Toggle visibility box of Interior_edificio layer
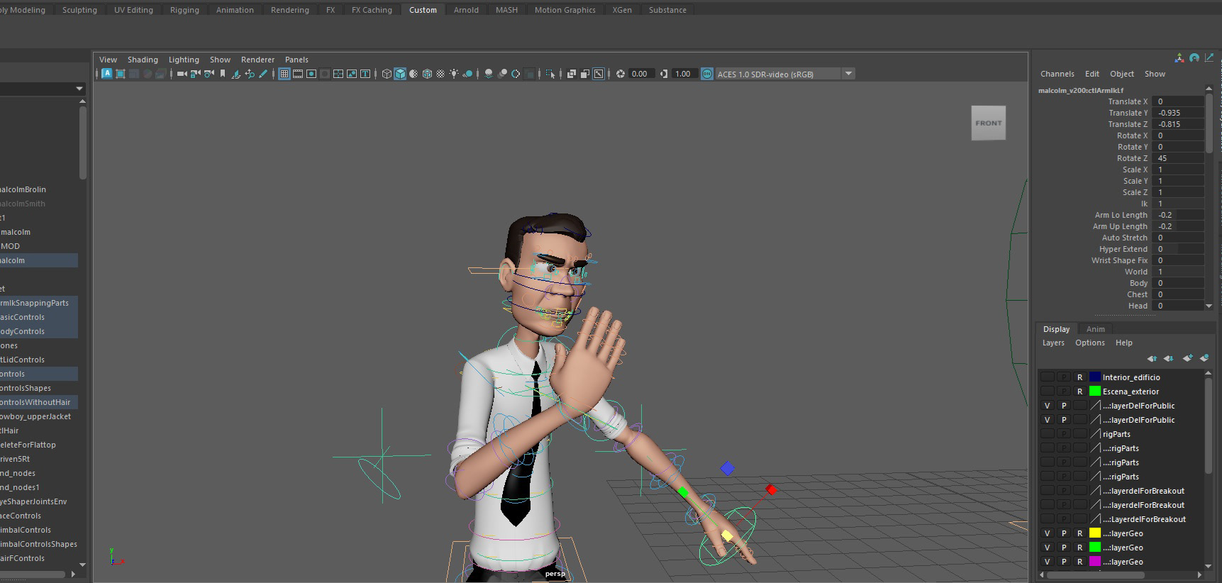1222x583 pixels. (x=1048, y=377)
